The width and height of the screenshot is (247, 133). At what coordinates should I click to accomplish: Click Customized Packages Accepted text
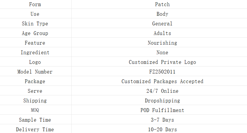point(162,81)
